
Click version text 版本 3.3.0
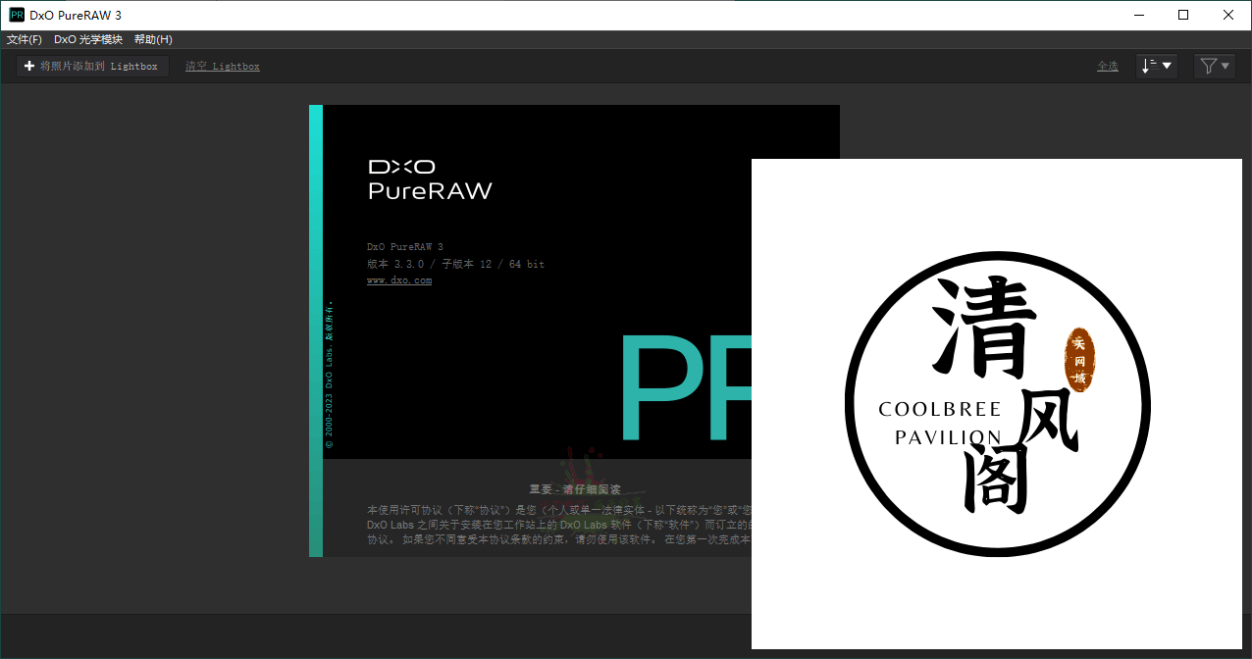point(395,265)
